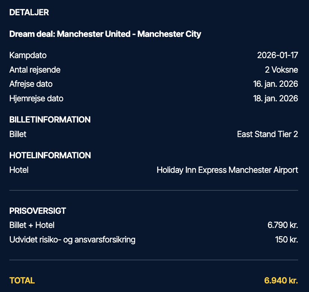Viewport: 309px width, 292px height.
Task: Click the Udvidet risiko- og ansvarsforsikring line
Action: 72,239
